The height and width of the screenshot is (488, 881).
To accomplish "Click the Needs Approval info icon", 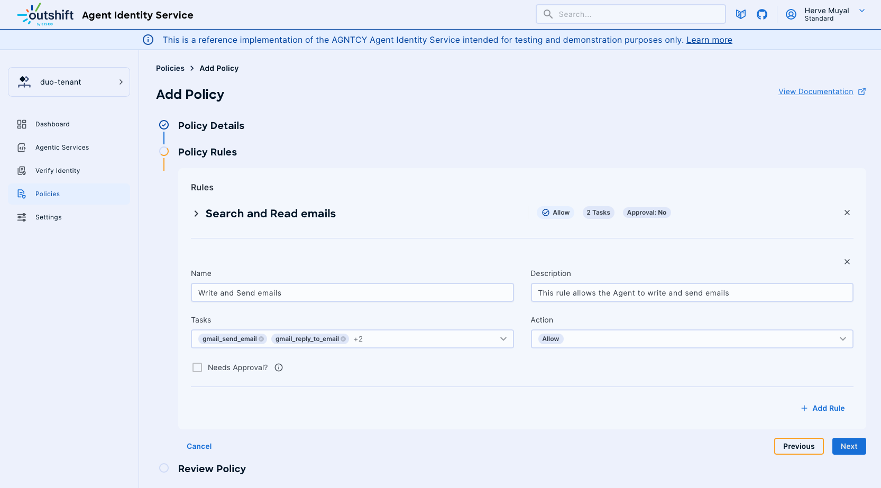I will [x=279, y=367].
